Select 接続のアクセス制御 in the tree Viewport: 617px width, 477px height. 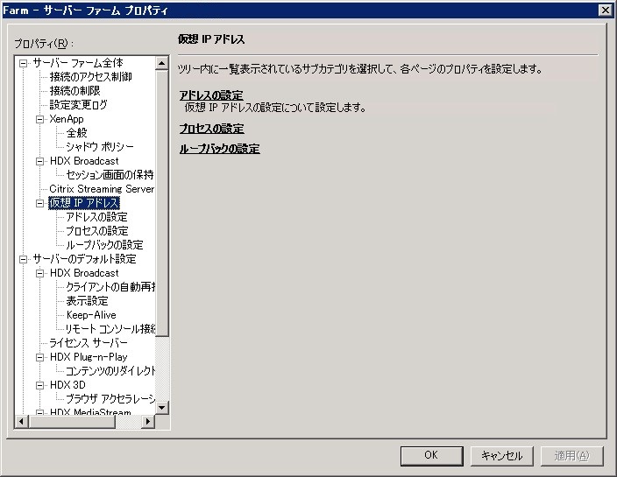tap(90, 77)
